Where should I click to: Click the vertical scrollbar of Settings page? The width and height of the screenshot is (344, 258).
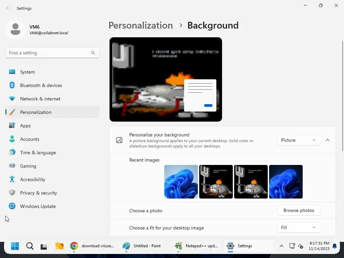[x=342, y=96]
